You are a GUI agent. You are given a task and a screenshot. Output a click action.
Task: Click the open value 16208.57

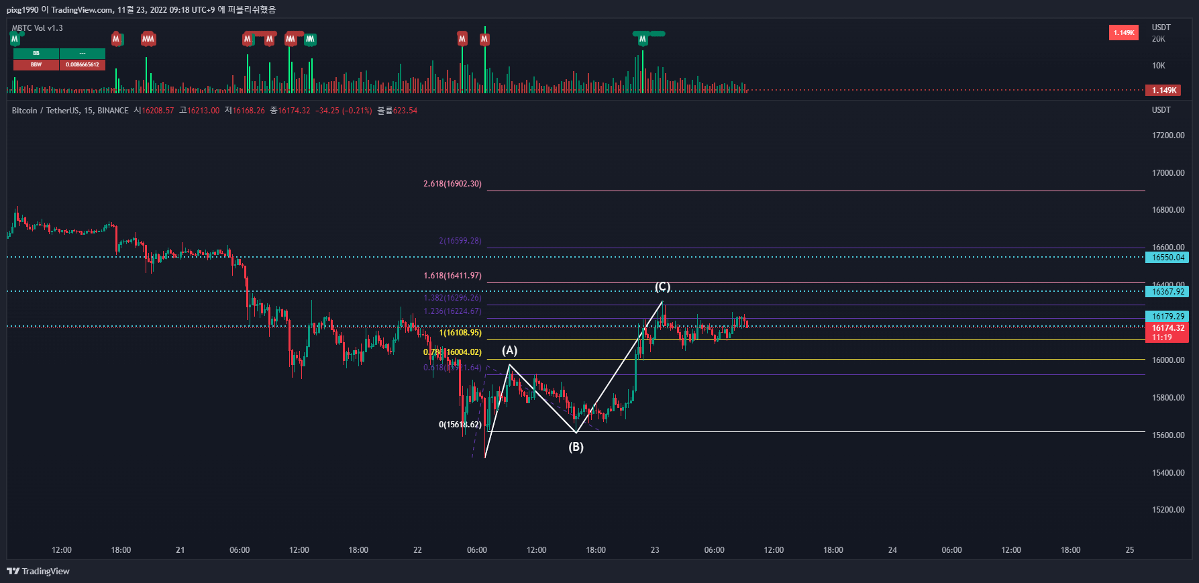click(158, 111)
